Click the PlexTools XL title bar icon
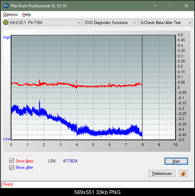This screenshot has width=195, height=196. click(6, 6)
